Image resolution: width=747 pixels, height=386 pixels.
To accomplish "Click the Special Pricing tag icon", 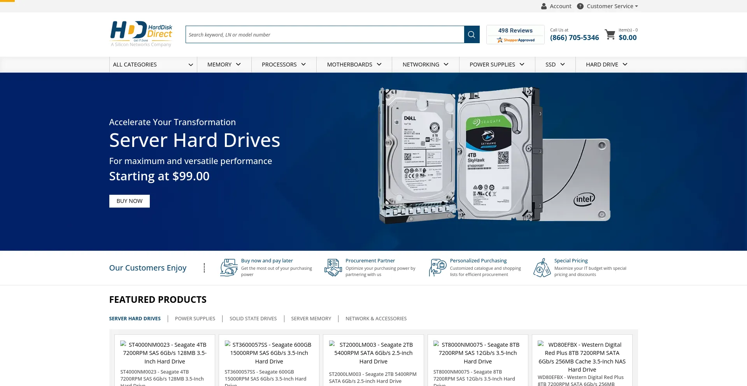I will click(x=542, y=267).
